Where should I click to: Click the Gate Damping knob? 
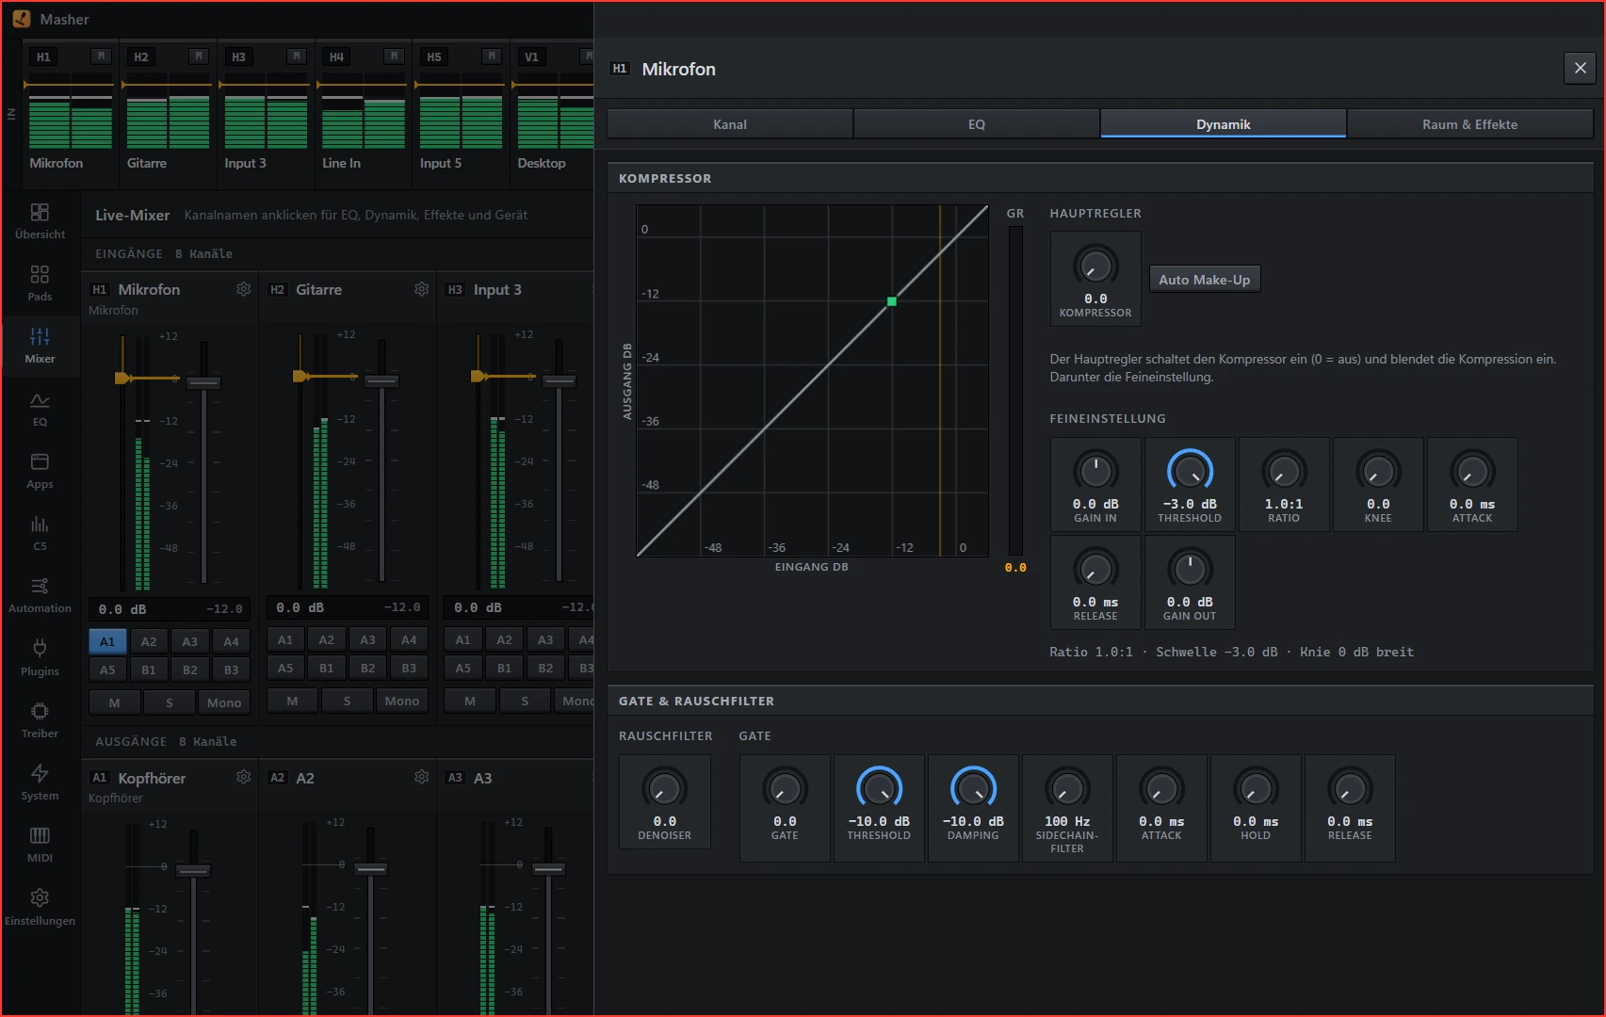(x=973, y=788)
